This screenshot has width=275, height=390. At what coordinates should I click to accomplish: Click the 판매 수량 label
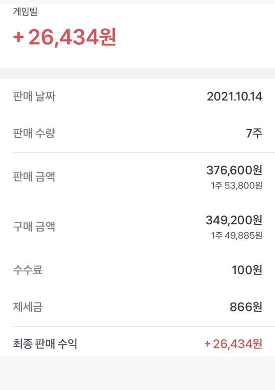point(34,133)
